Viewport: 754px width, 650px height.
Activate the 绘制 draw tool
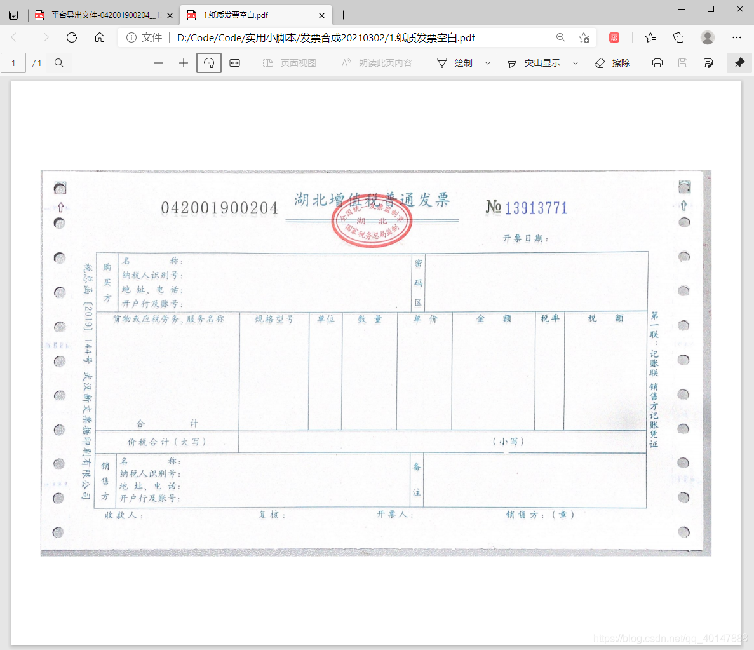coord(455,63)
